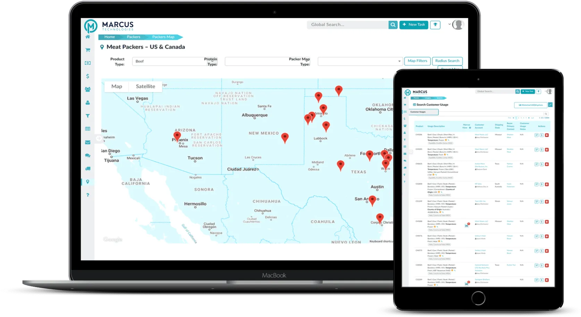Expand the collapsed sidebar arrow
The image size is (581, 317).
pyautogui.click(x=99, y=138)
